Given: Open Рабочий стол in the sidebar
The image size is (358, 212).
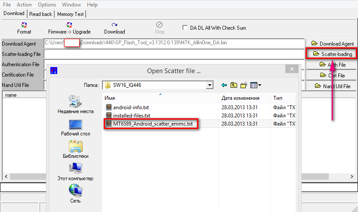Looking at the screenshot, I should pos(76,128).
